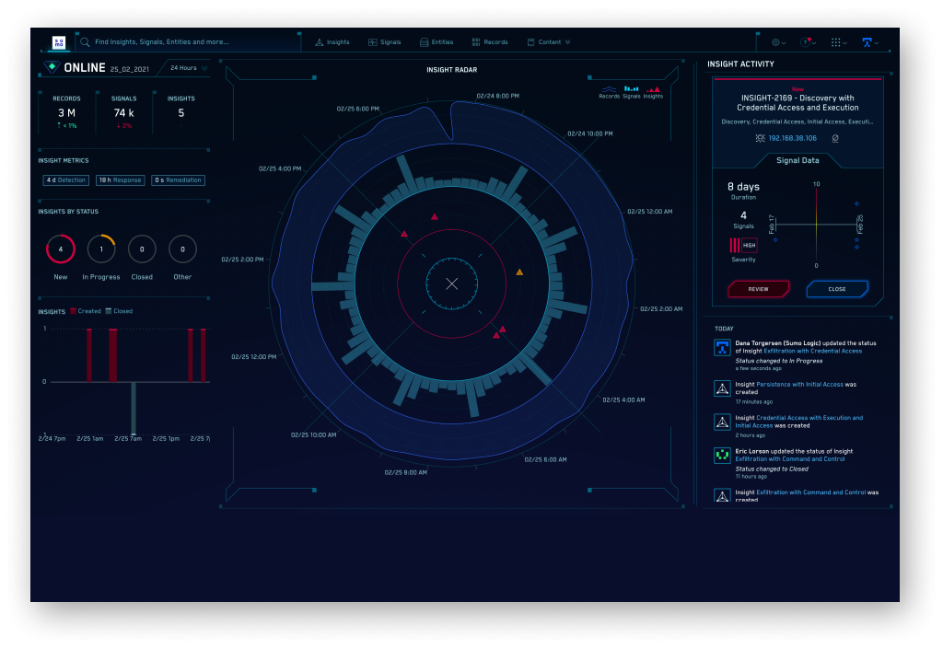The height and width of the screenshot is (648, 943).
Task: Click Dana Torgersen's avatar icon in activity feed
Action: point(721,347)
